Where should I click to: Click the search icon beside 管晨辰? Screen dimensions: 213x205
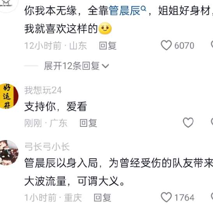(144, 9)
